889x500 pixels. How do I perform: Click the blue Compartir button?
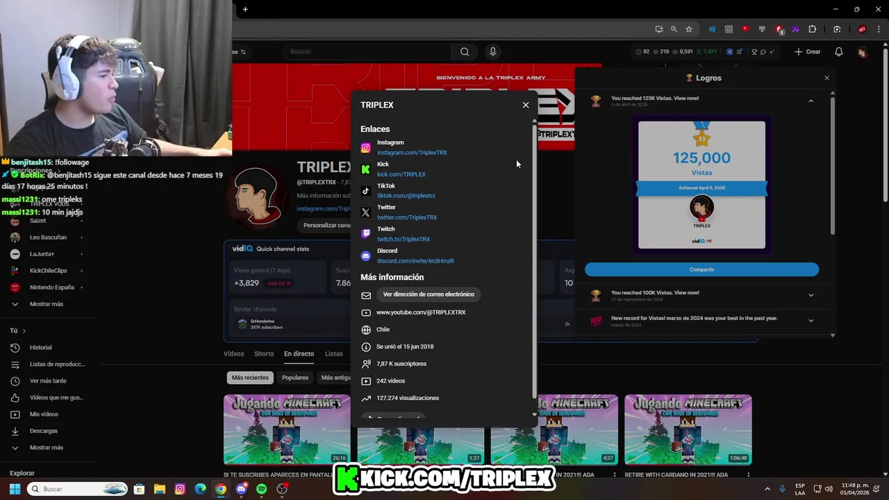point(701,269)
